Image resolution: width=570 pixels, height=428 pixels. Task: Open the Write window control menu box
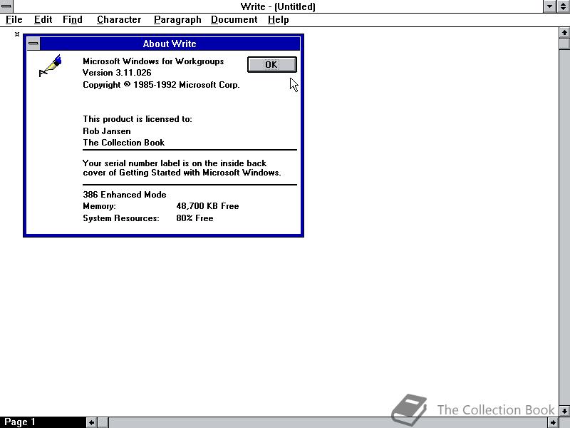click(x=6, y=6)
